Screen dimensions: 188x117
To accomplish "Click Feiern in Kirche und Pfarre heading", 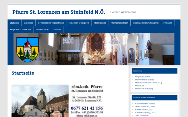I will click(x=154, y=98).
